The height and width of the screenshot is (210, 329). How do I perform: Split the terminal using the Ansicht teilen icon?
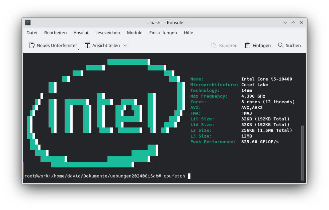87,45
